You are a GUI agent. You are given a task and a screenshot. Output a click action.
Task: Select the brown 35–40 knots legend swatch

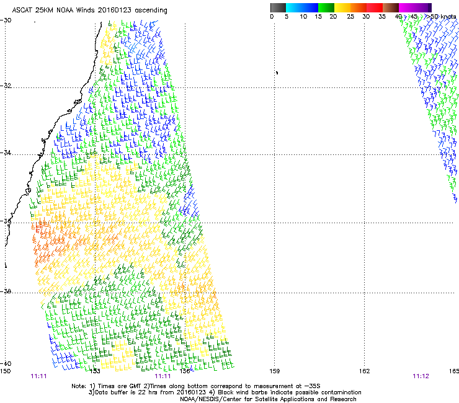(391, 7)
